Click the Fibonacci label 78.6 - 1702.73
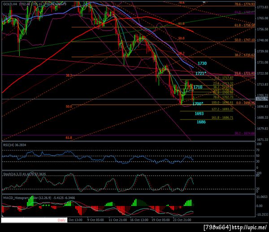The image size is (269, 232). 223,97
